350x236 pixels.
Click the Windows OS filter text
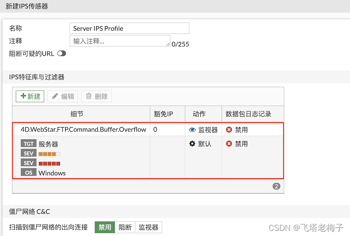click(52, 173)
